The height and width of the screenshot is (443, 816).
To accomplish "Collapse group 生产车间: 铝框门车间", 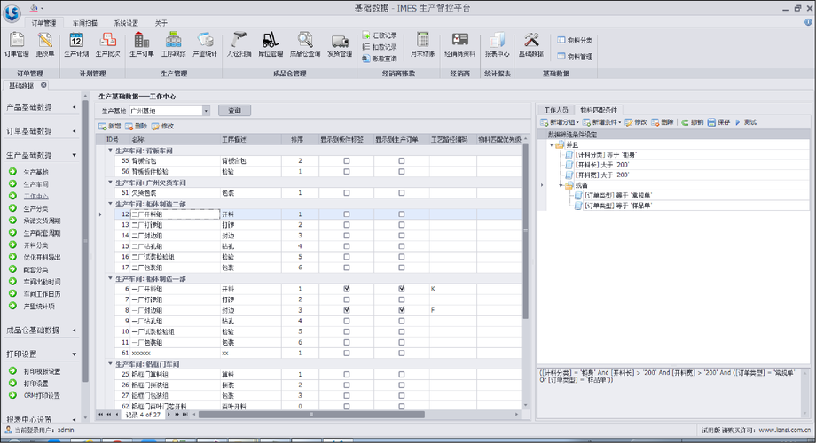I will click(x=110, y=363).
